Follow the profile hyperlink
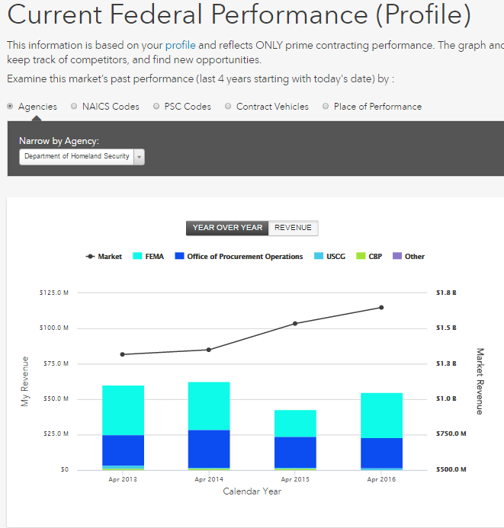This screenshot has width=504, height=528. click(180, 45)
